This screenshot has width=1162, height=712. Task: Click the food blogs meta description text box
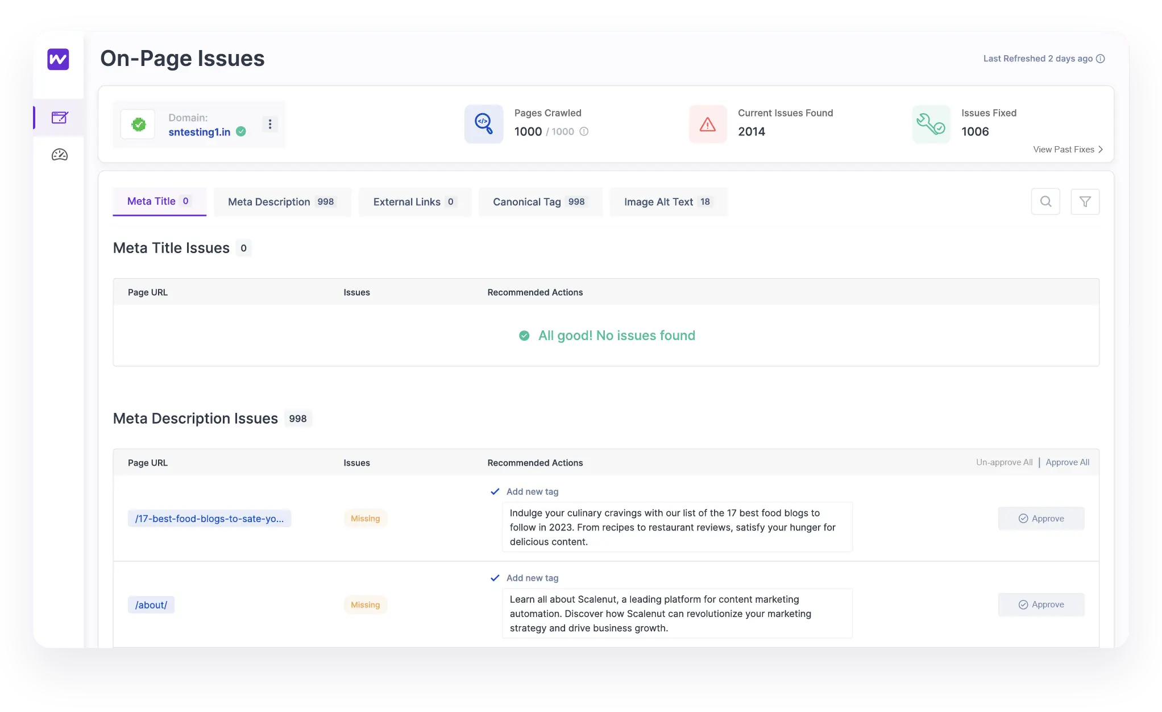click(x=677, y=527)
